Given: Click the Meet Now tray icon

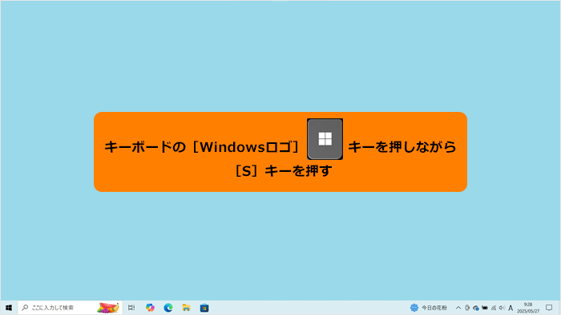Looking at the screenshot, I should coord(467,308).
